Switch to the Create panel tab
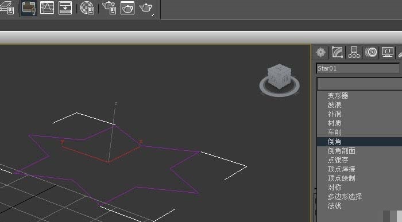Screen dimensions: 402x222 (x=321, y=52)
